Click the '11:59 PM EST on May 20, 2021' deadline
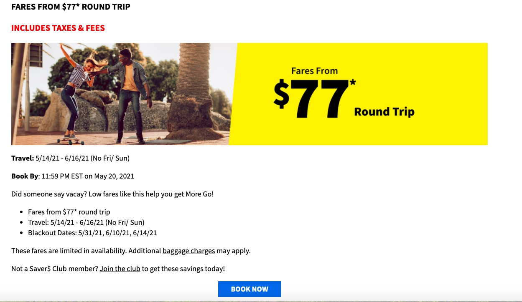 tap(88, 176)
